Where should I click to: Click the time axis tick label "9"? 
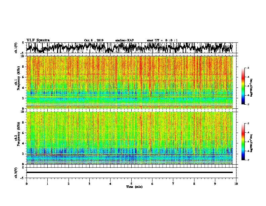point(215,183)
